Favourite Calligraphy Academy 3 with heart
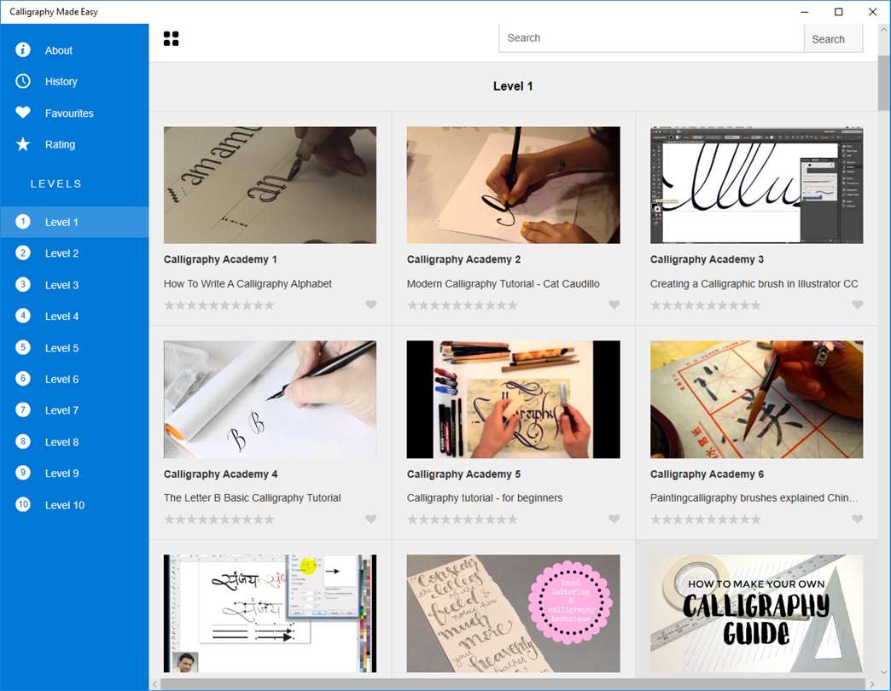 point(858,305)
